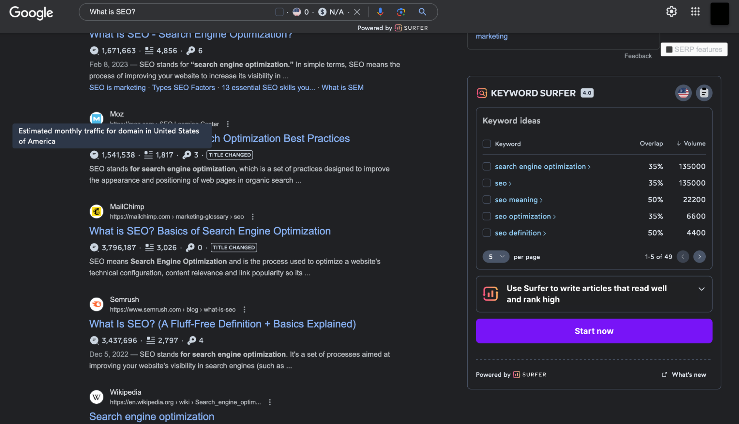
Task: Click MailChimp traffic icon beside 3,796,187
Action: [x=94, y=248]
